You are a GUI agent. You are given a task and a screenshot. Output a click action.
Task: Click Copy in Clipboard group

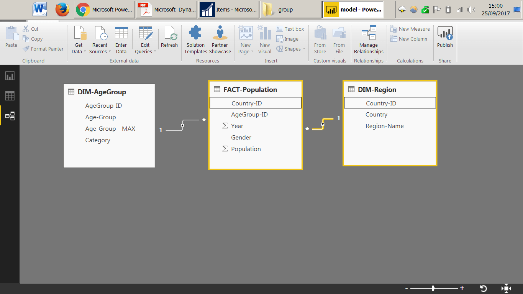(33, 39)
